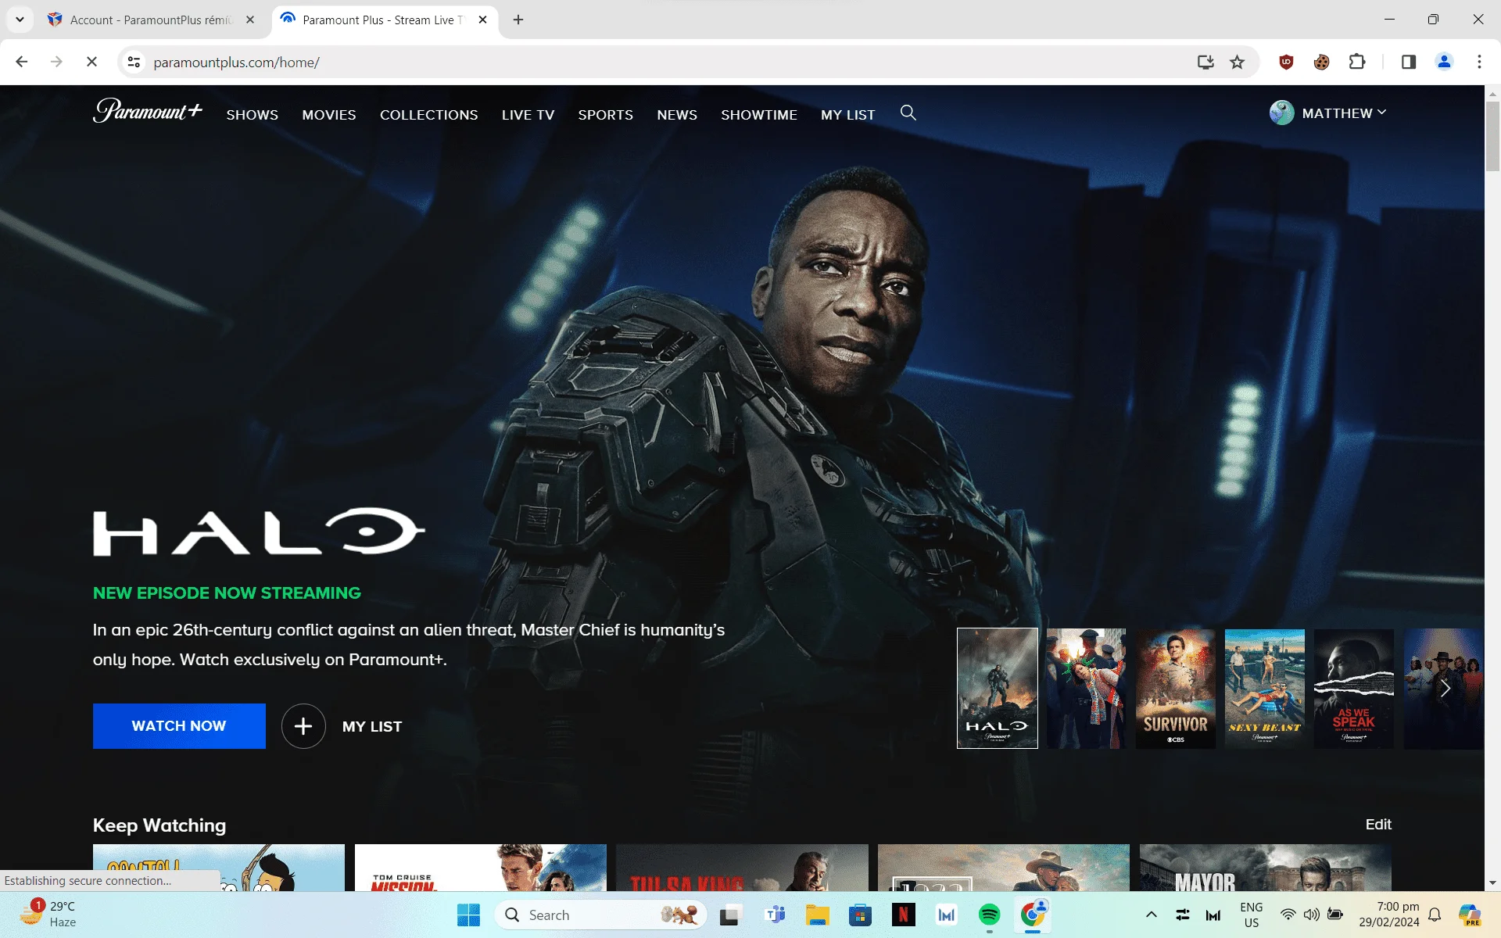
Task: Open COLLECTIONS section
Action: coord(428,115)
